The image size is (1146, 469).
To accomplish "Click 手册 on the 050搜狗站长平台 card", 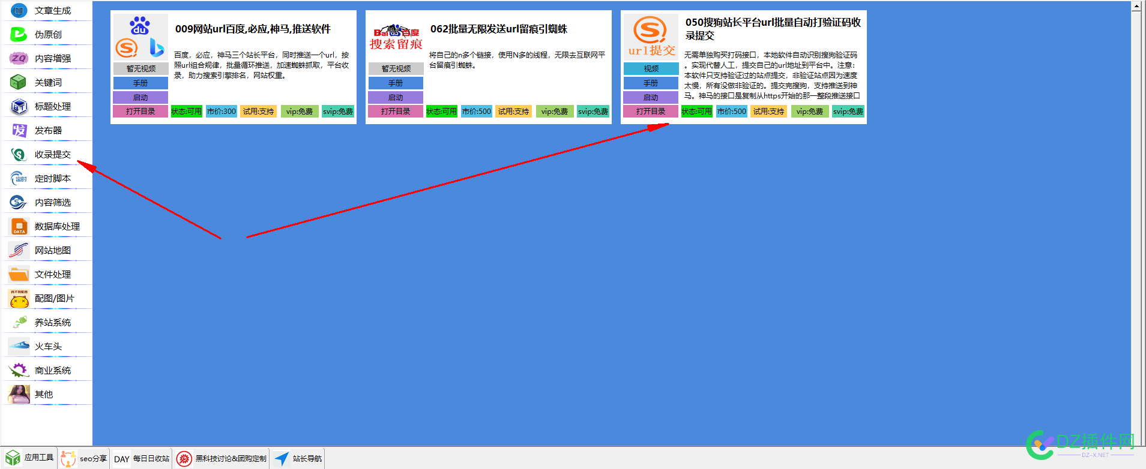I will click(651, 83).
